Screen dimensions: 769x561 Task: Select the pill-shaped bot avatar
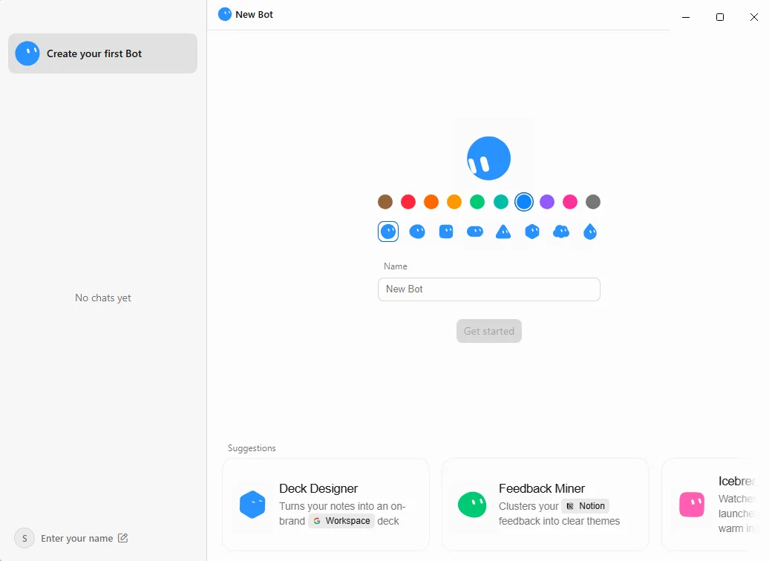coord(475,232)
